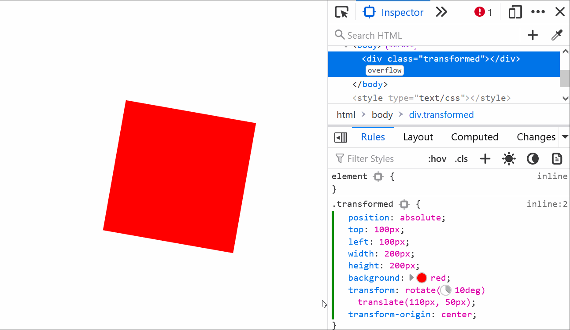
Task: Add a new CSS rule
Action: pyautogui.click(x=485, y=159)
